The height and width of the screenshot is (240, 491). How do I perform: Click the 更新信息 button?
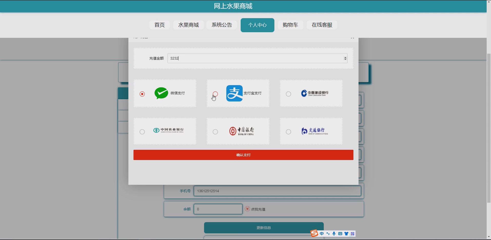264,228
